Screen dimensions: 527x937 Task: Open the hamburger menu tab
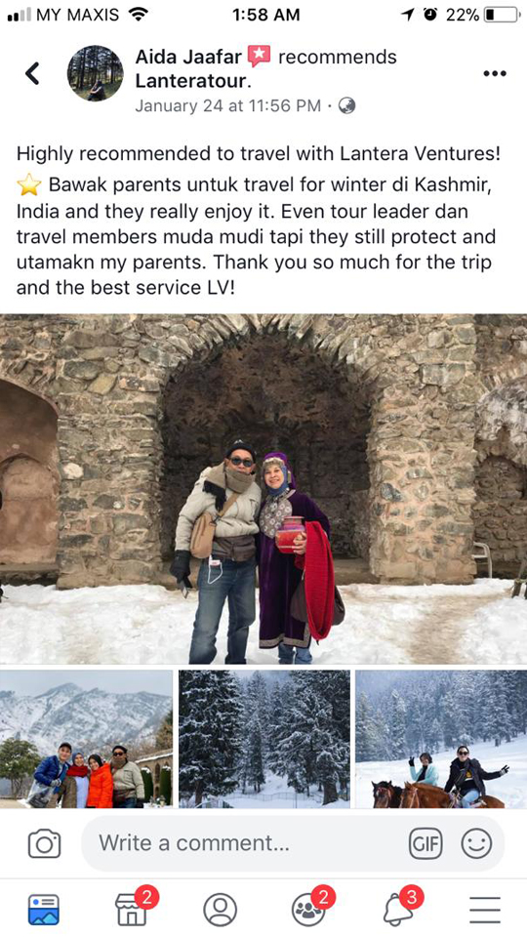(485, 910)
